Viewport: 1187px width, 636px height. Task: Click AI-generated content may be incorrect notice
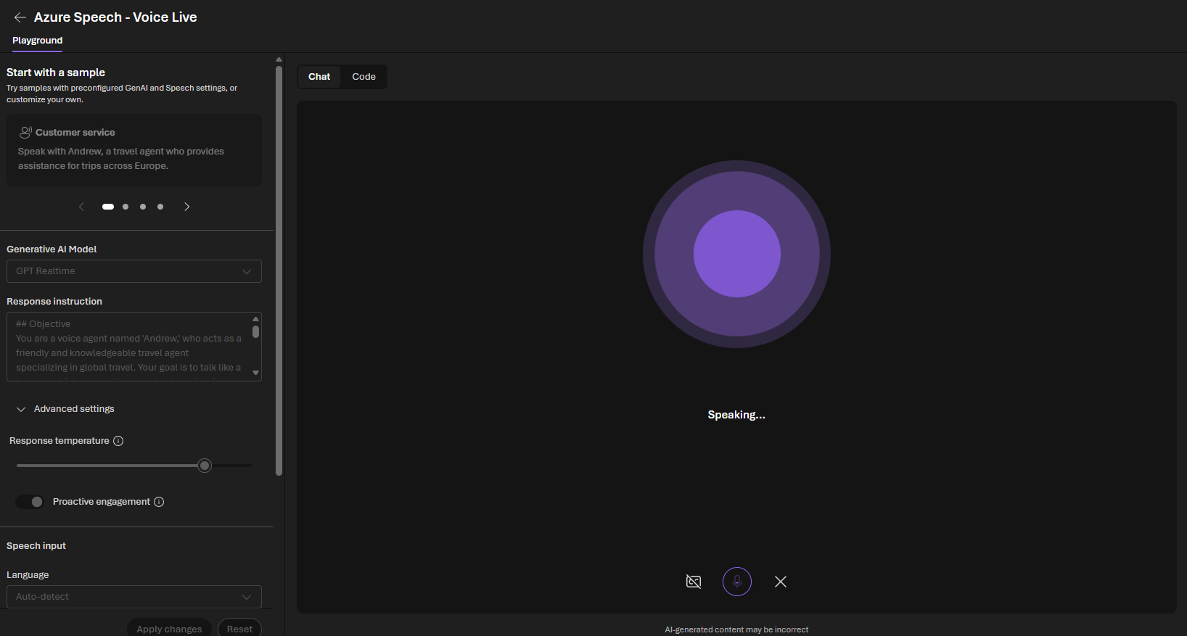[736, 629]
